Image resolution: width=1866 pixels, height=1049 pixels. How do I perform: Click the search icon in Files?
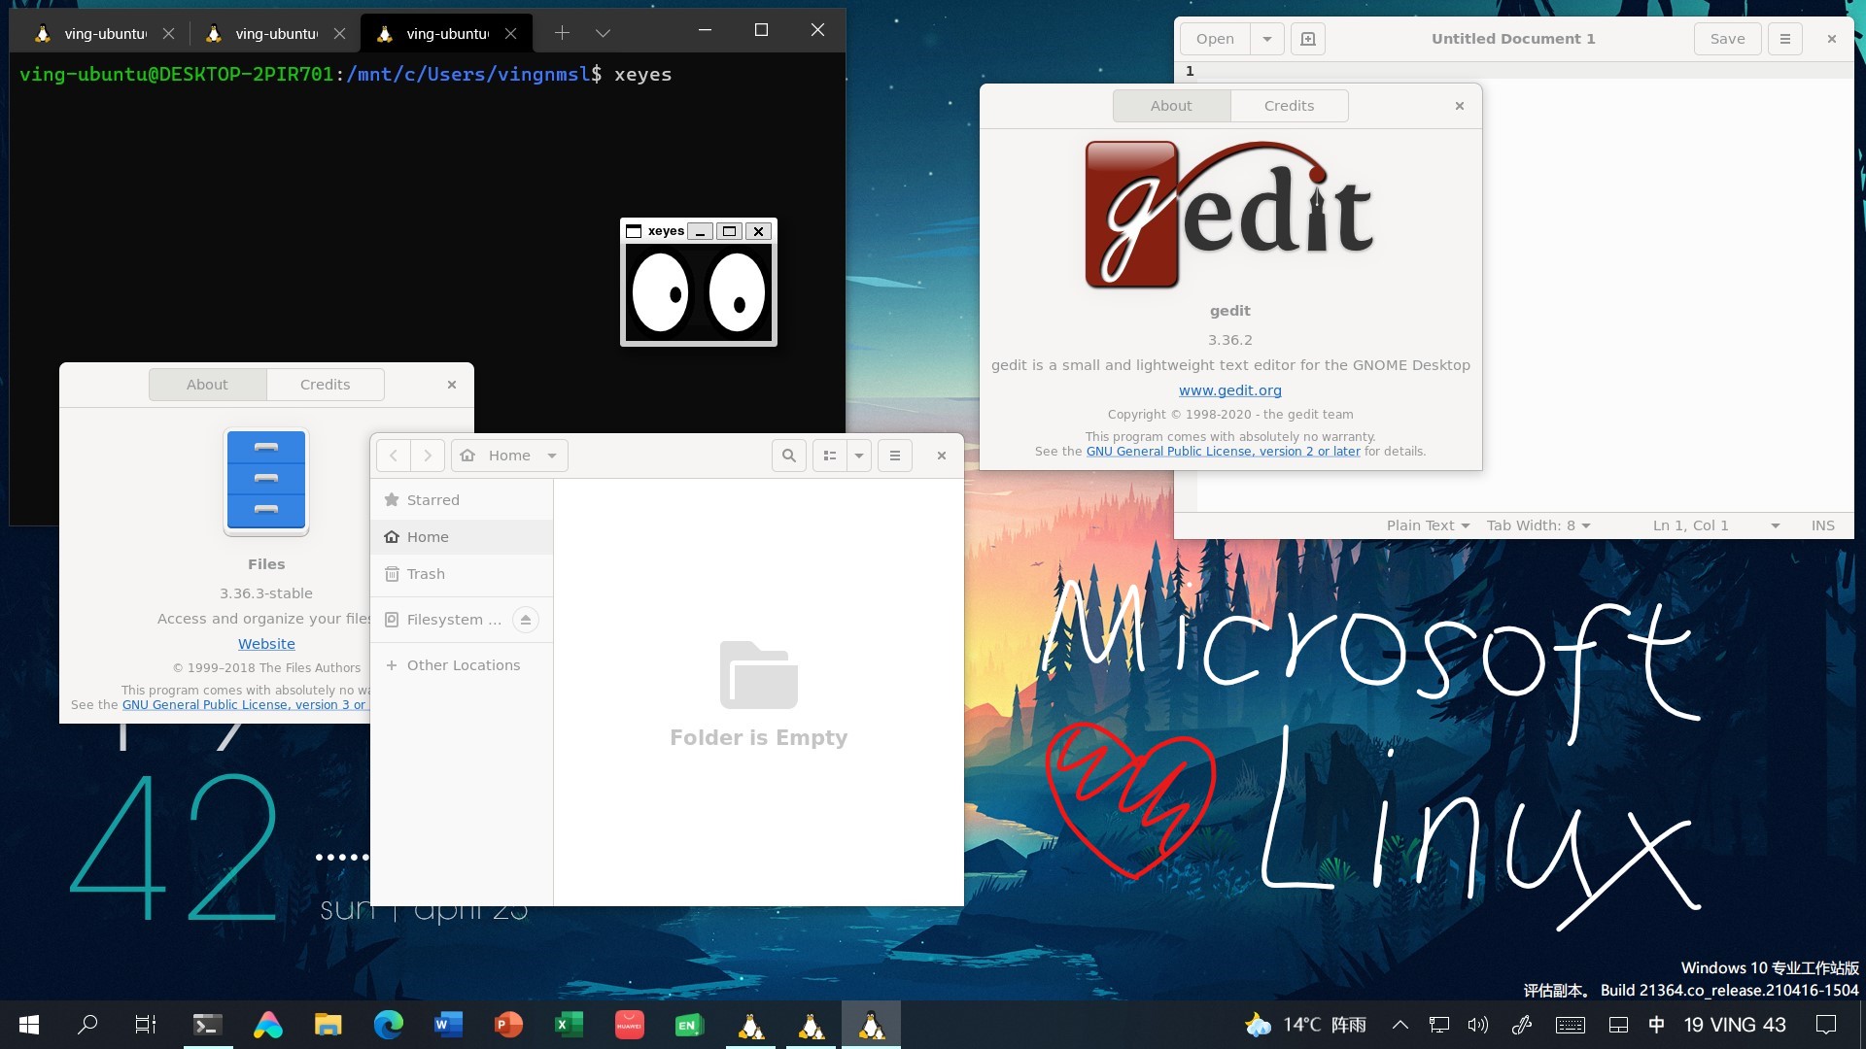pos(789,456)
